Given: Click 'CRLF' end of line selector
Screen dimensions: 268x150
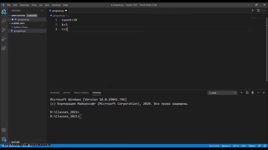Looking at the screenshot, I should pos(244,146).
